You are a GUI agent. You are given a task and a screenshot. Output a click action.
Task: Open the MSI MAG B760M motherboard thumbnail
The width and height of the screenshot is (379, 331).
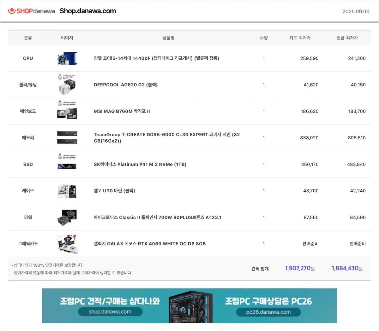pyautogui.click(x=67, y=110)
